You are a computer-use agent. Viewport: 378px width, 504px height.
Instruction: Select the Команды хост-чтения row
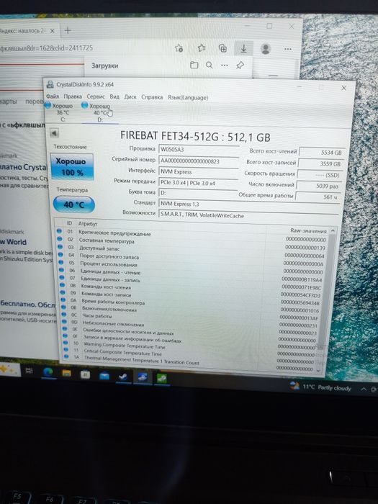pyautogui.click(x=192, y=289)
